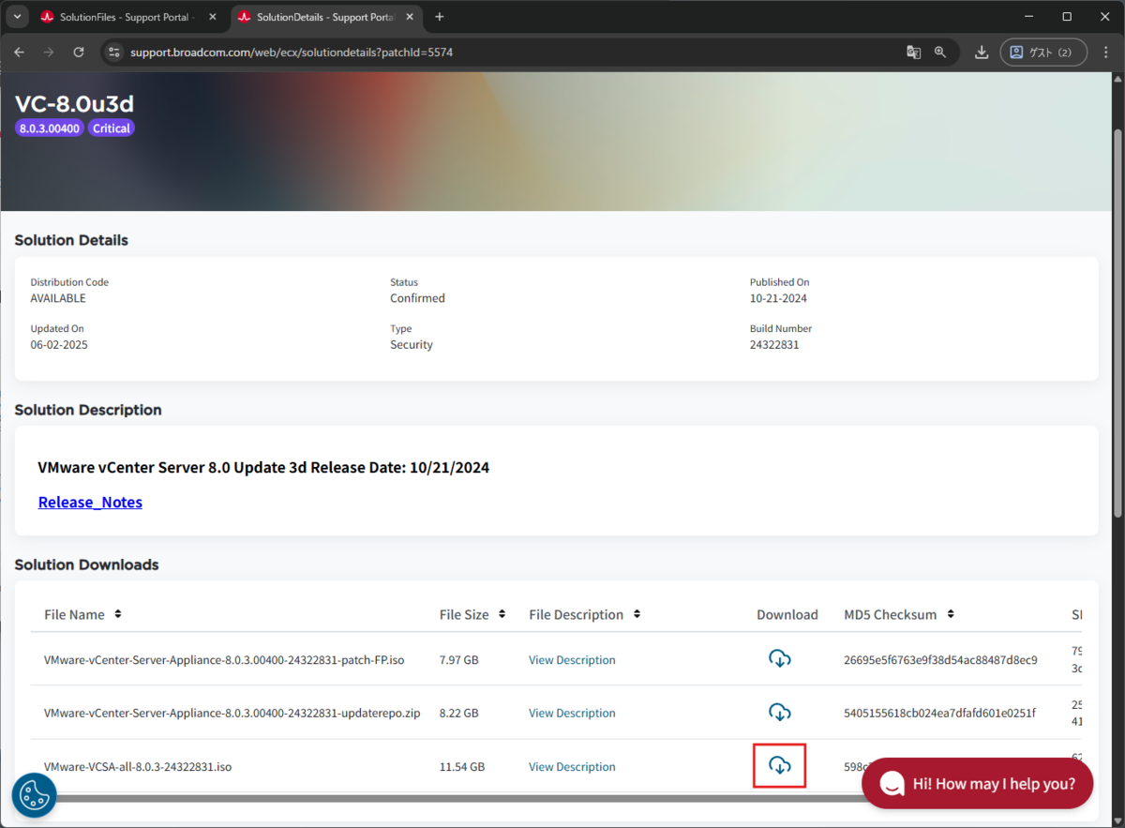The image size is (1125, 828).
Task: Click the 8.22 GB file size
Action: [x=458, y=713]
